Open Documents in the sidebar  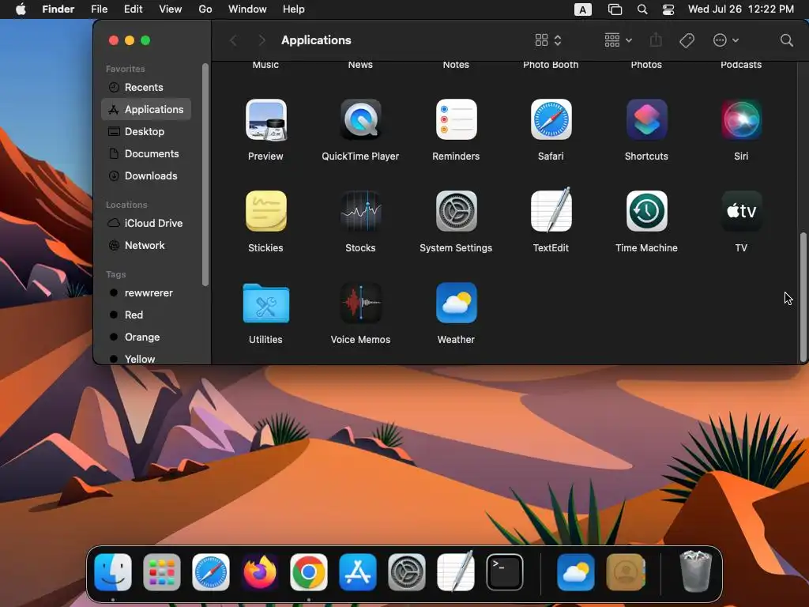(x=146, y=154)
